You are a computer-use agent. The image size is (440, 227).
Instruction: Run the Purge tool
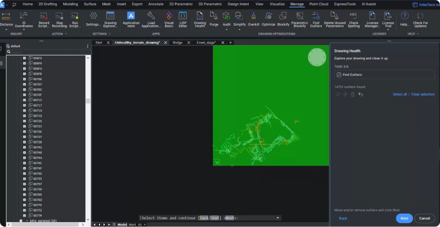point(214,16)
